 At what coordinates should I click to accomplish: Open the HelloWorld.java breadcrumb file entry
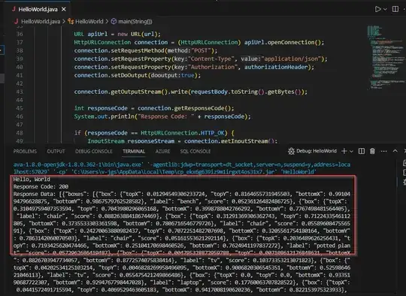[x=38, y=22]
